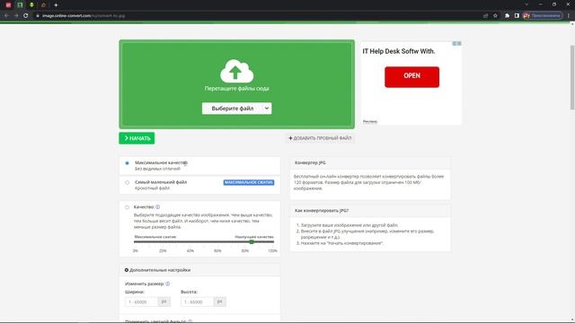Switch to the fourth browser tab
575x323 pixels.
click(44, 5)
